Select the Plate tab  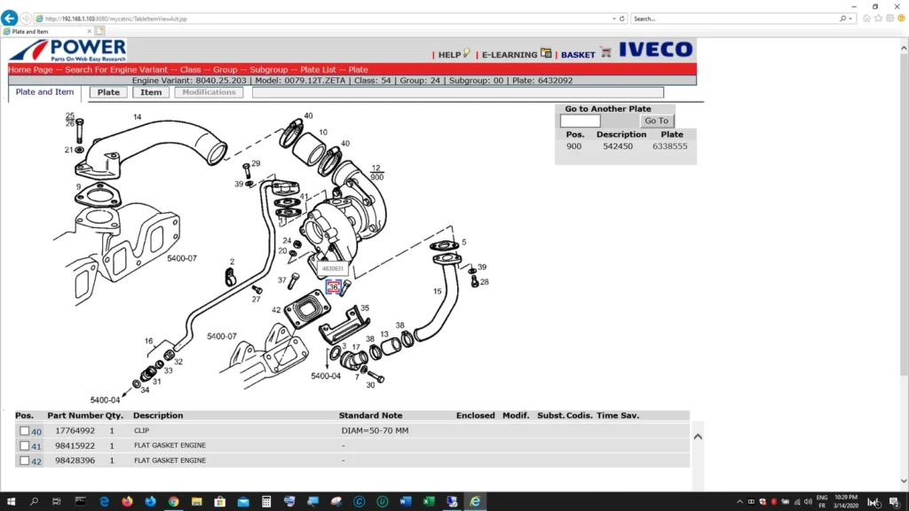(107, 91)
